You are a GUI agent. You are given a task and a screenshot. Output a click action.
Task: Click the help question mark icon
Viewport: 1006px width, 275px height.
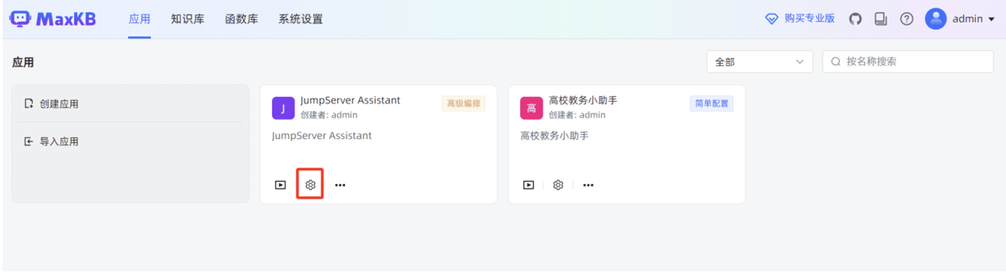coord(906,19)
